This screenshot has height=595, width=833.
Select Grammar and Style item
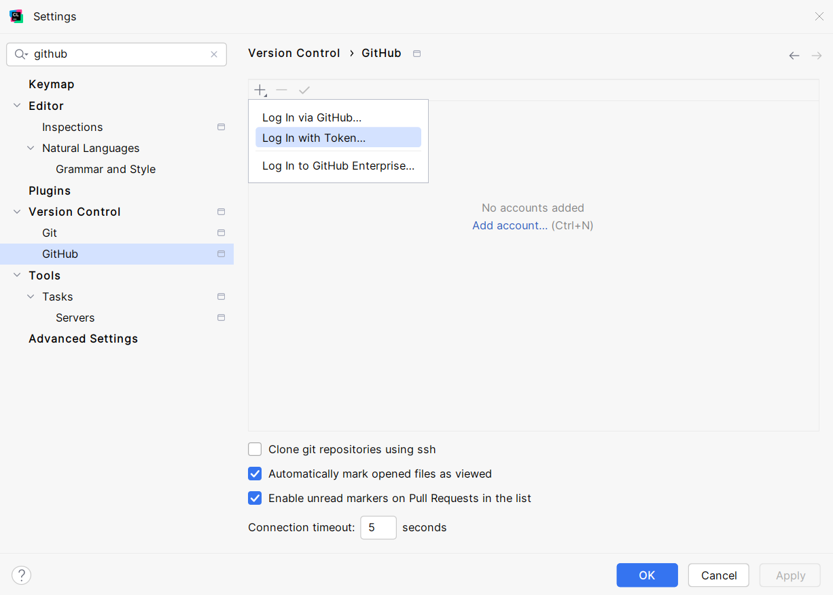106,169
